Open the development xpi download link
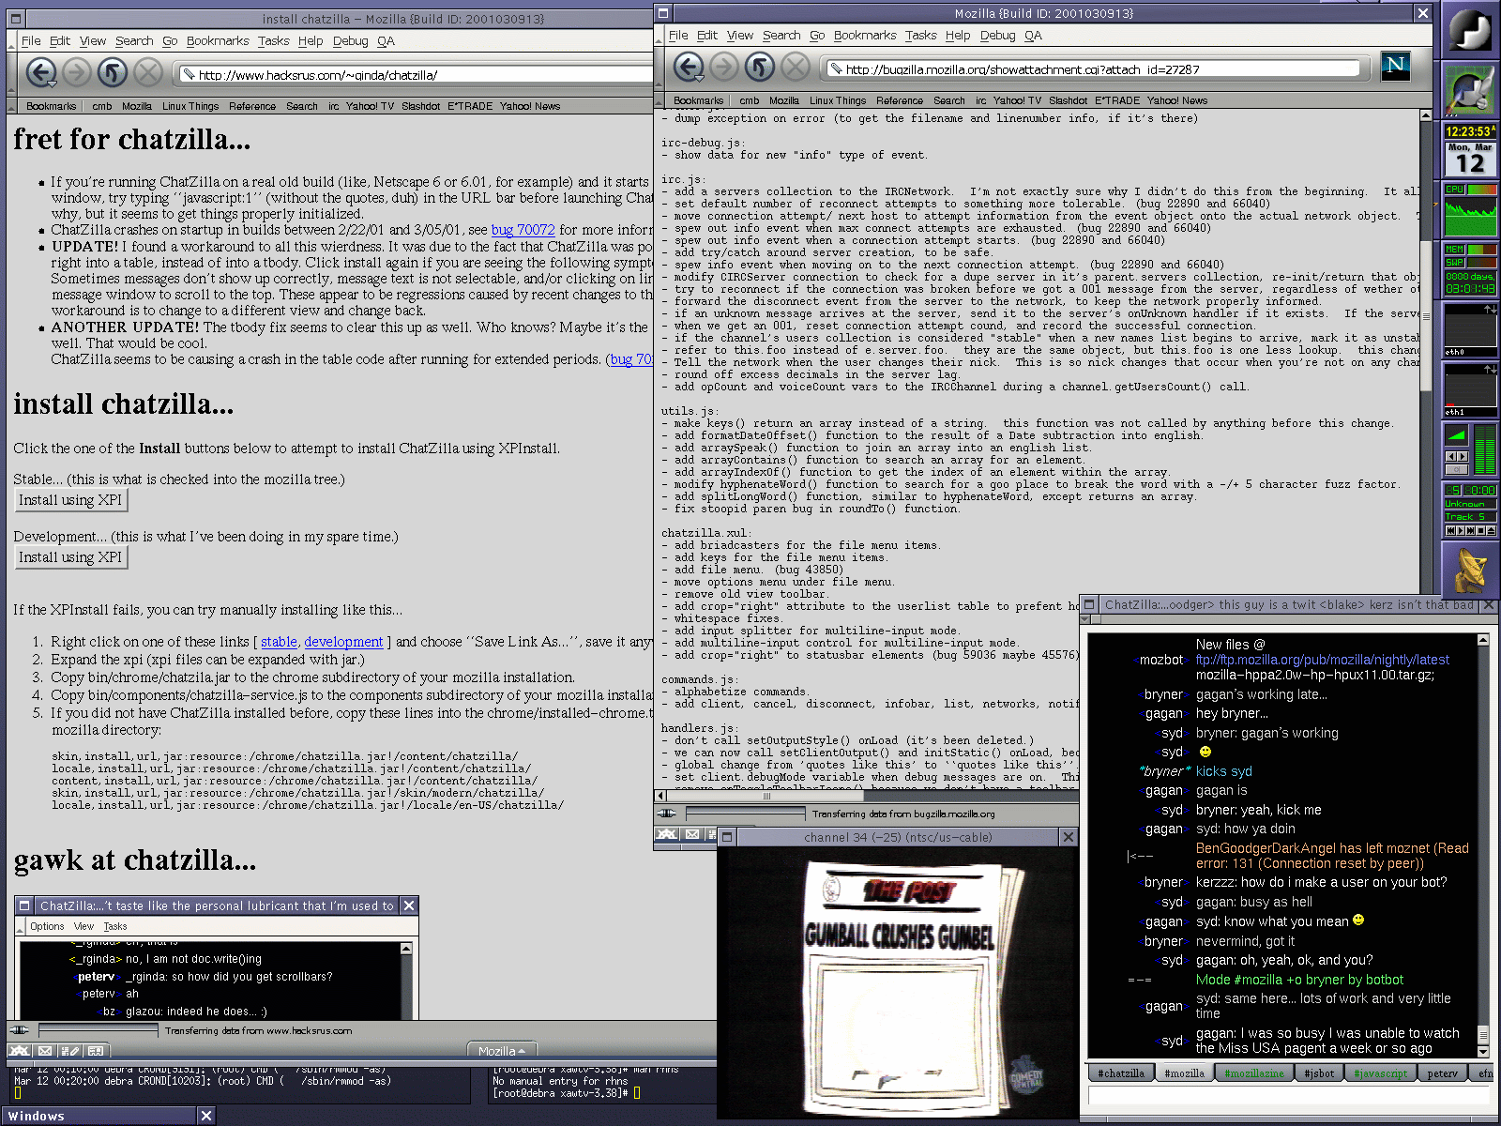Screen dimensions: 1501x1126 [x=343, y=642]
